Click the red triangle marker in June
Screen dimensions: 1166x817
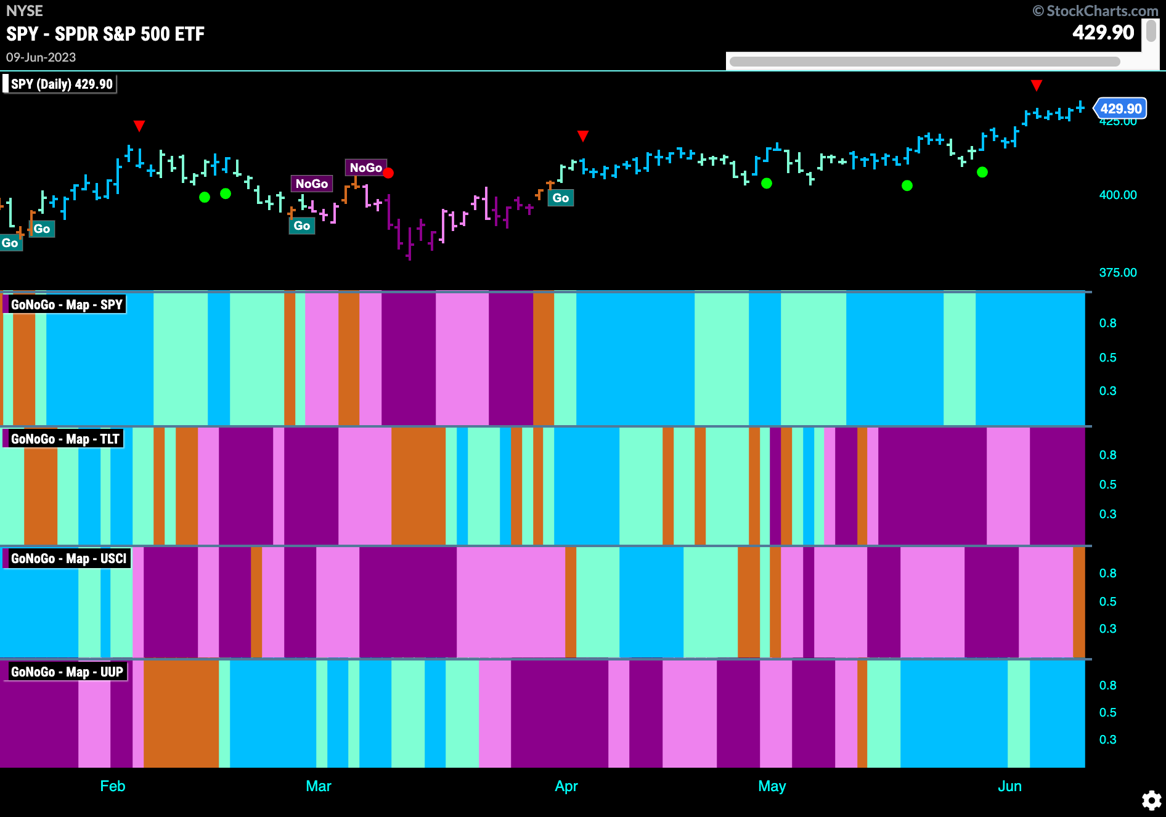1037,85
